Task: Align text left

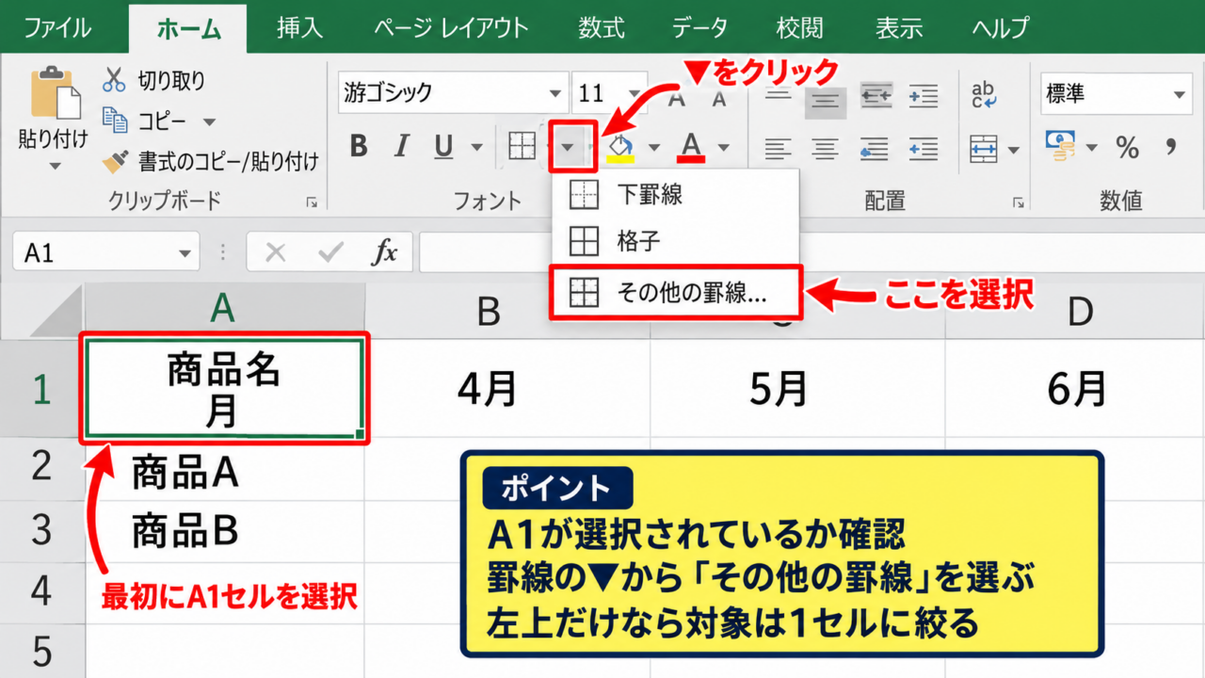Action: pyautogui.click(x=778, y=148)
